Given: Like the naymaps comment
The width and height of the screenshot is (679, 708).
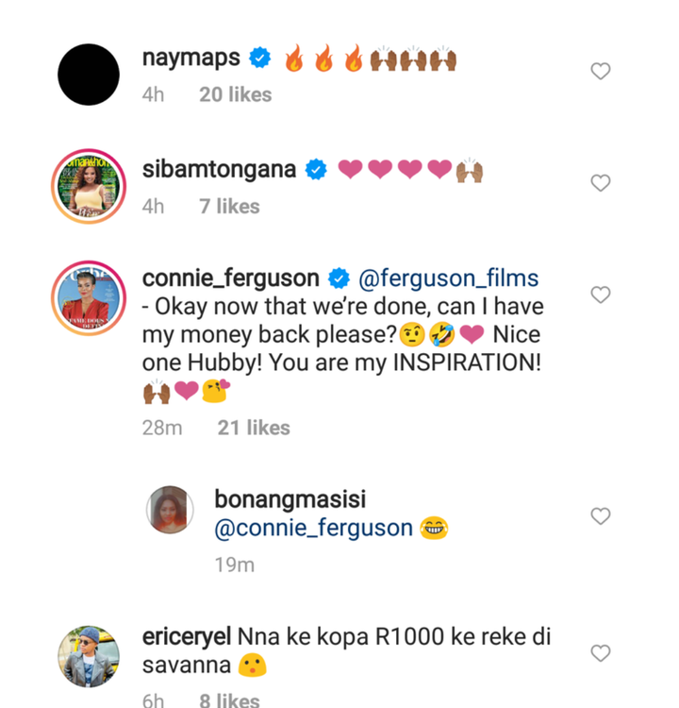Looking at the screenshot, I should click(x=600, y=72).
